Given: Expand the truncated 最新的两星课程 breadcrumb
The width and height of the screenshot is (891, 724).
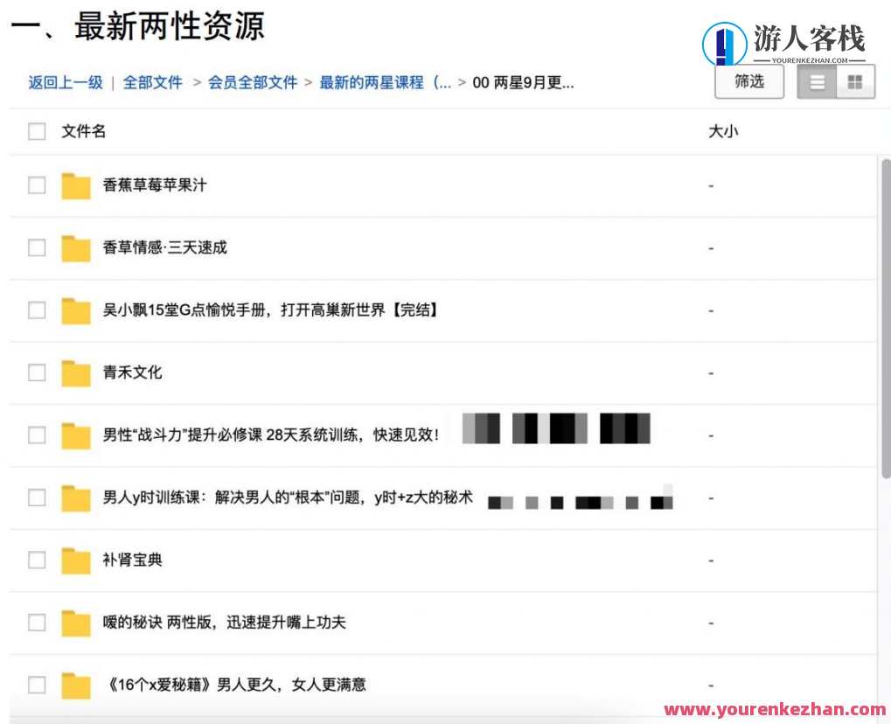Looking at the screenshot, I should pyautogui.click(x=385, y=82).
